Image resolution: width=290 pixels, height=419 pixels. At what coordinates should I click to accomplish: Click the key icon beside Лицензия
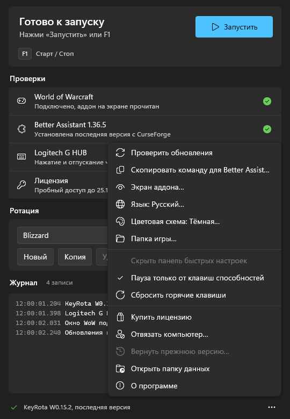21,185
